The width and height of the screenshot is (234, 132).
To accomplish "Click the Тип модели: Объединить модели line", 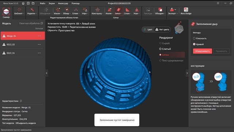I will (x=19, y=123).
